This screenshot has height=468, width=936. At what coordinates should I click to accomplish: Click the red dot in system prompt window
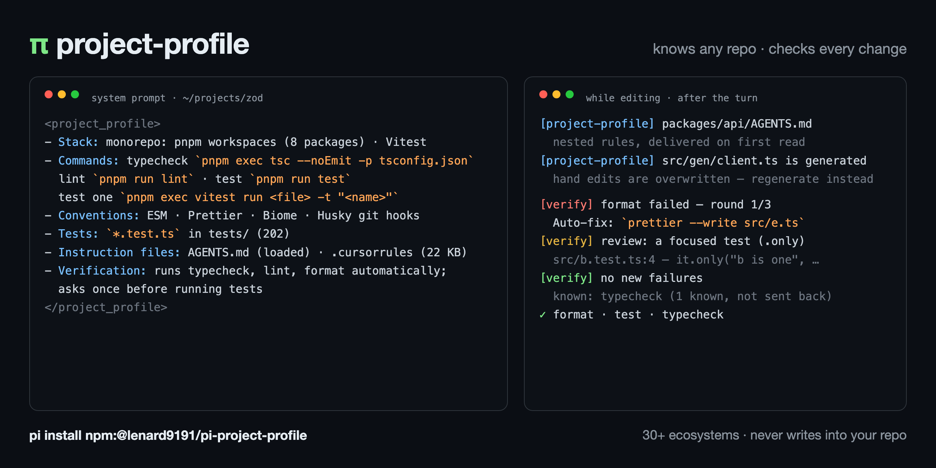click(49, 94)
